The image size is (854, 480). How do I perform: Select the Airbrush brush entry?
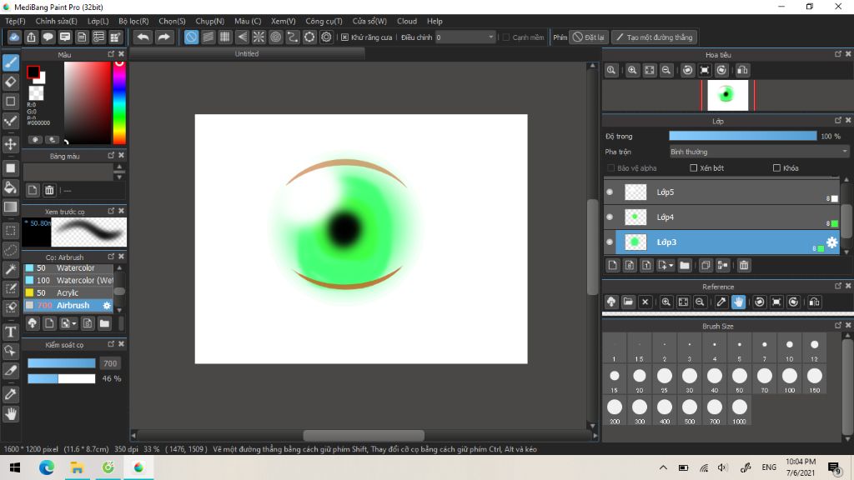(x=68, y=305)
